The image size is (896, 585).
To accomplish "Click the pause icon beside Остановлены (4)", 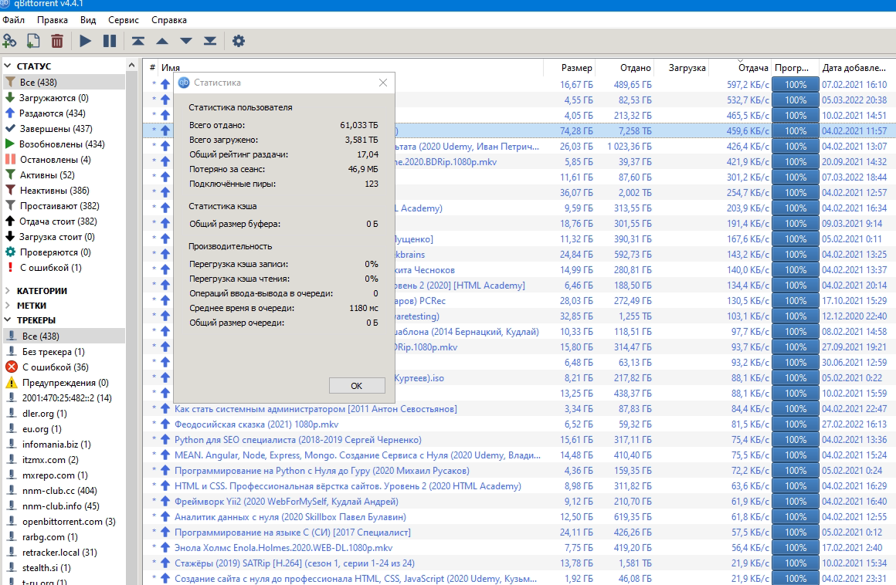I will [10, 159].
